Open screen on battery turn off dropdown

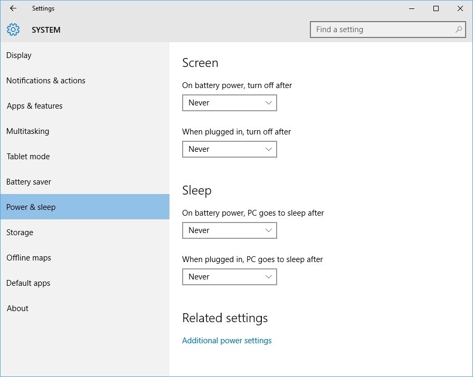pyautogui.click(x=230, y=103)
